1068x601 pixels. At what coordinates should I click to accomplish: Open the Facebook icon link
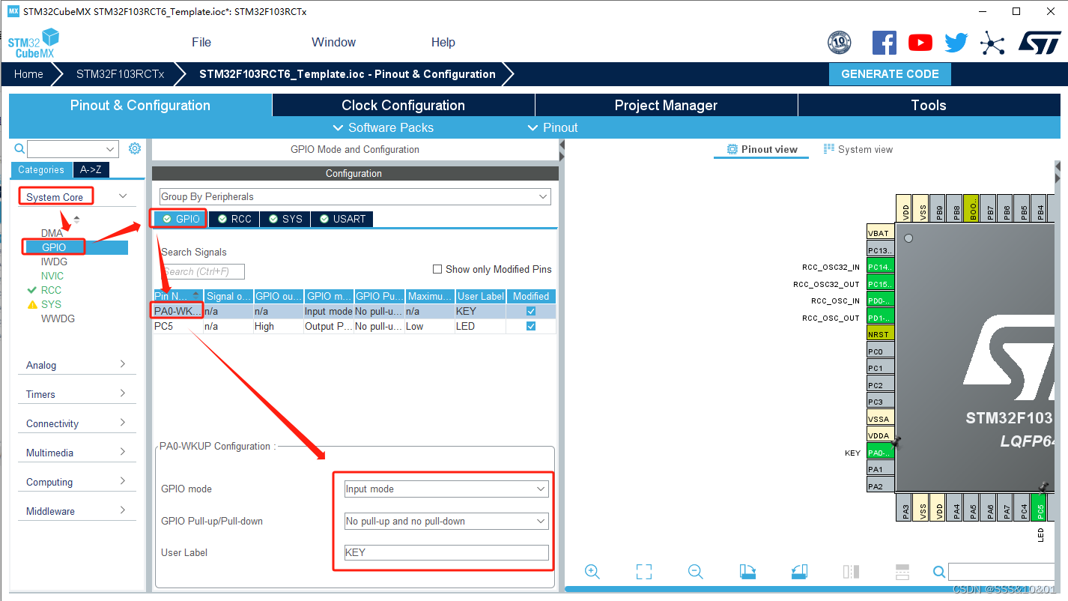[x=884, y=43]
